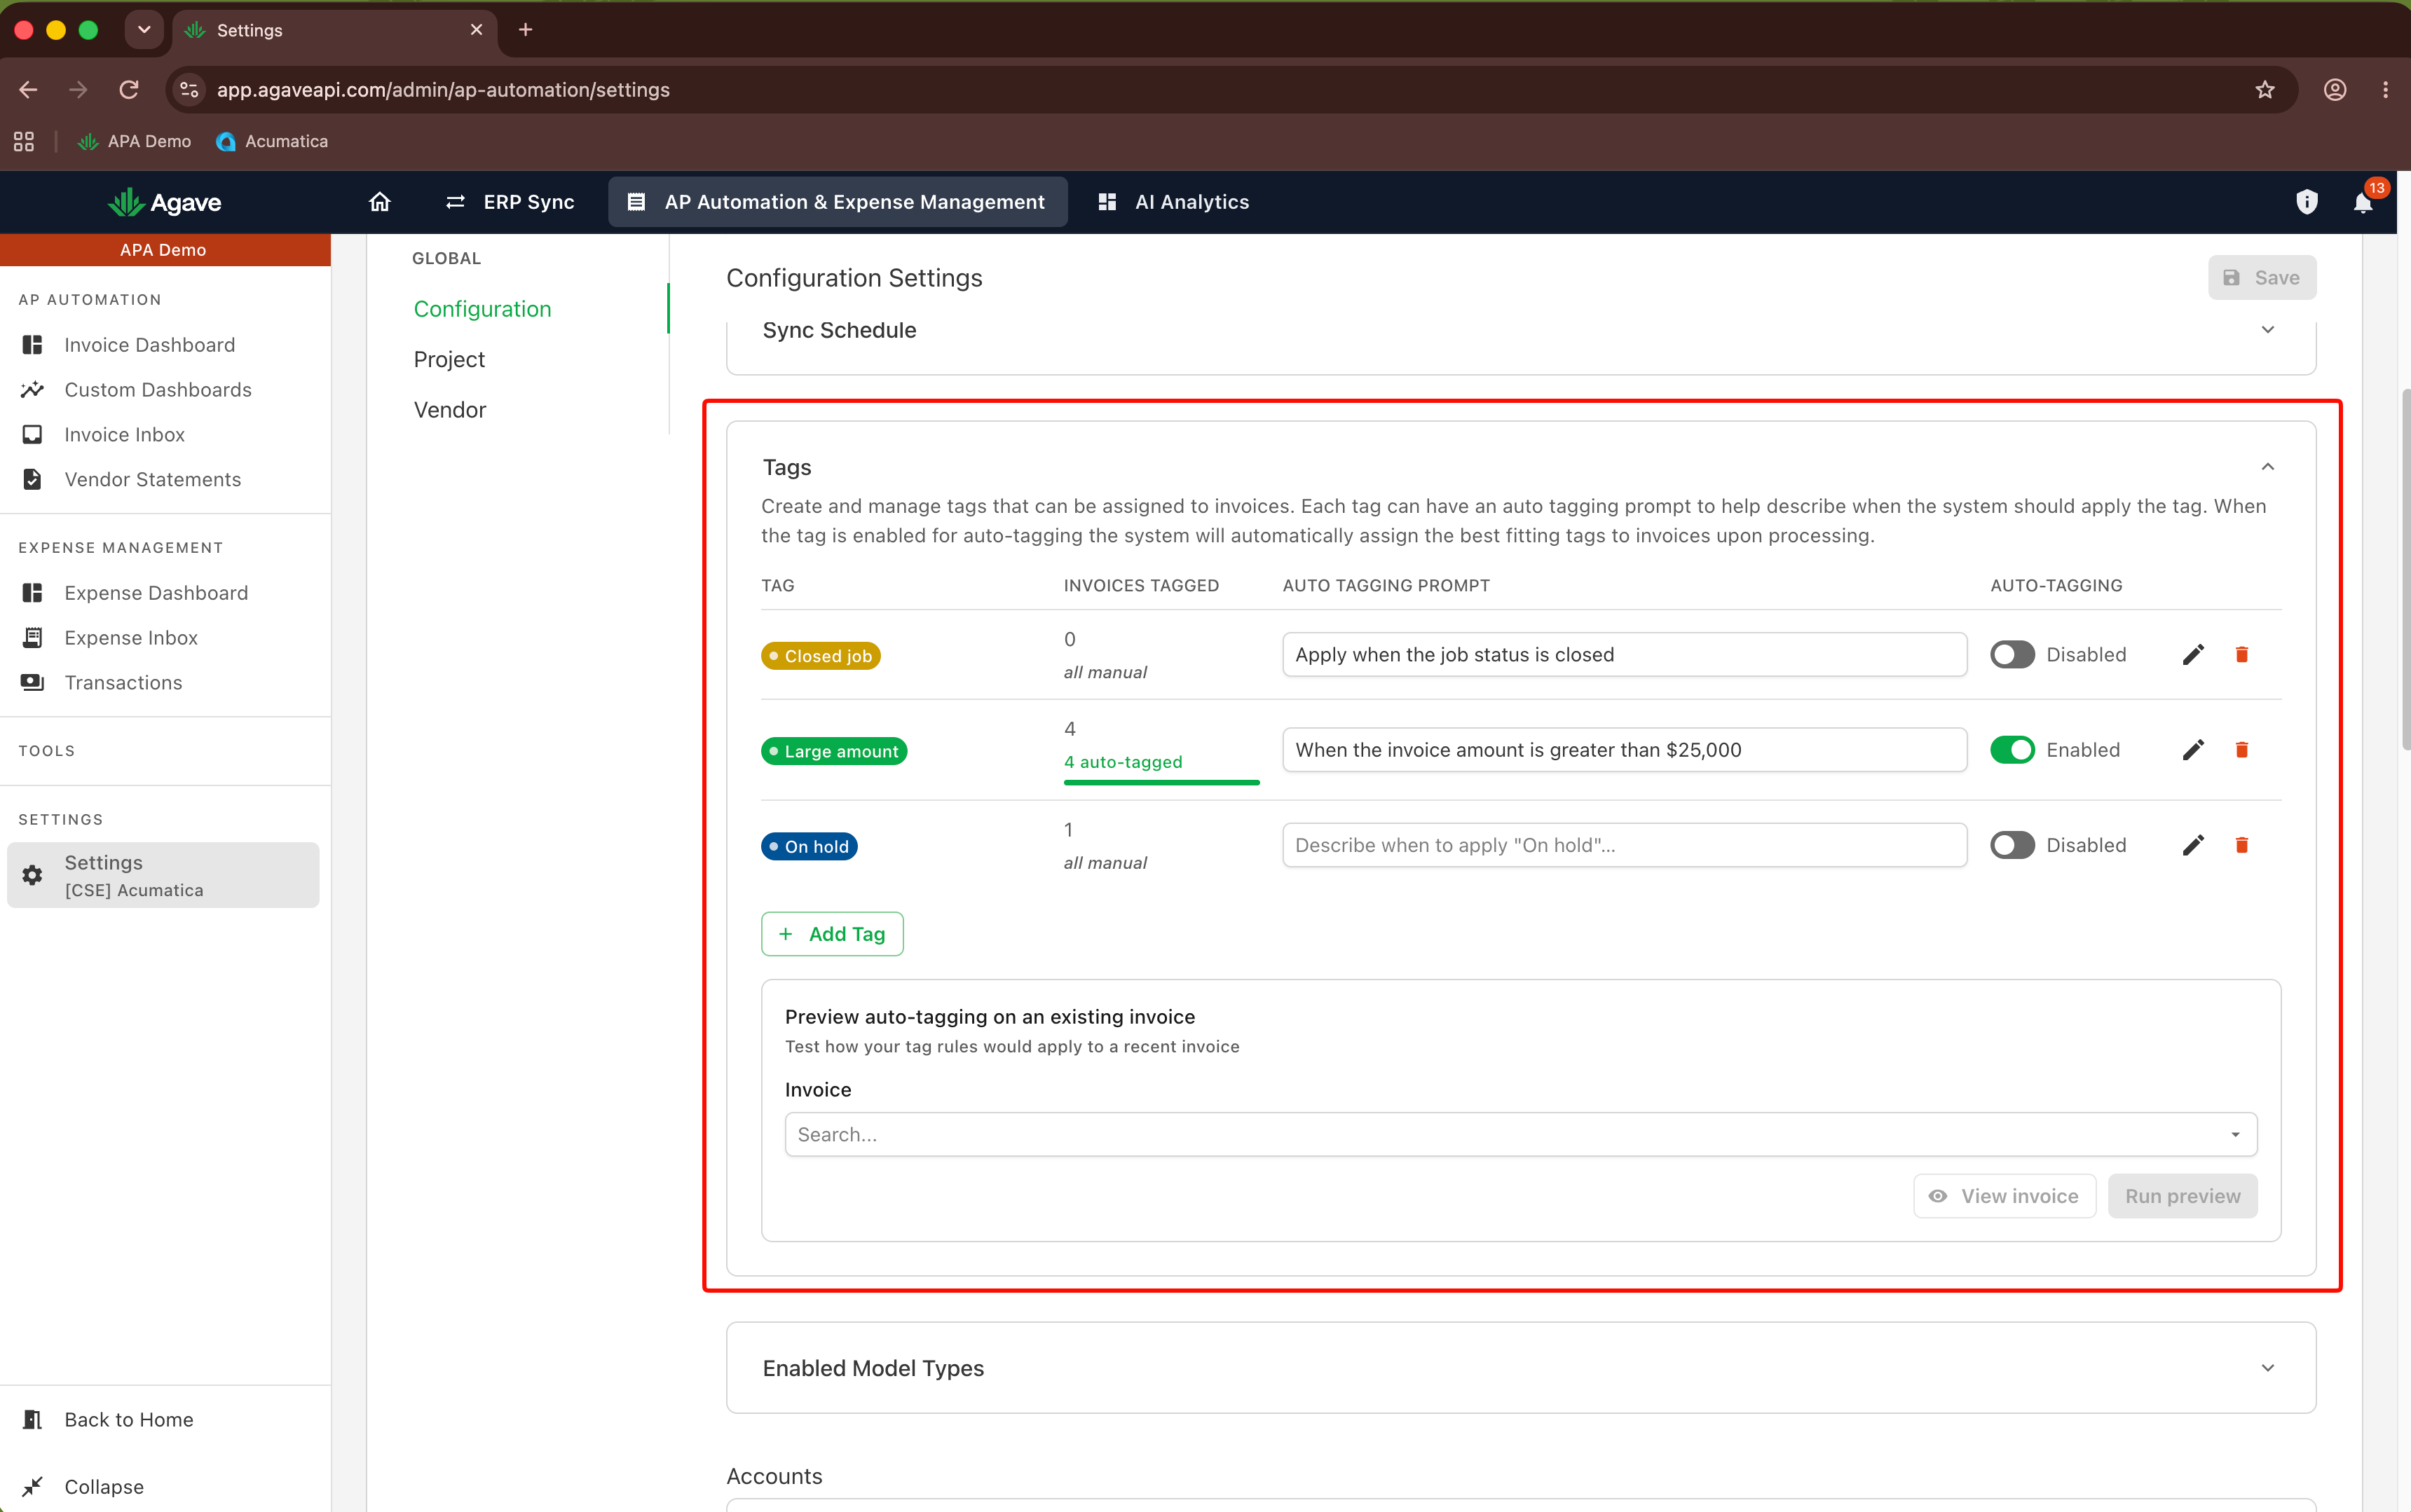The height and width of the screenshot is (1512, 2411).
Task: Reload the browser page
Action: coord(129,90)
